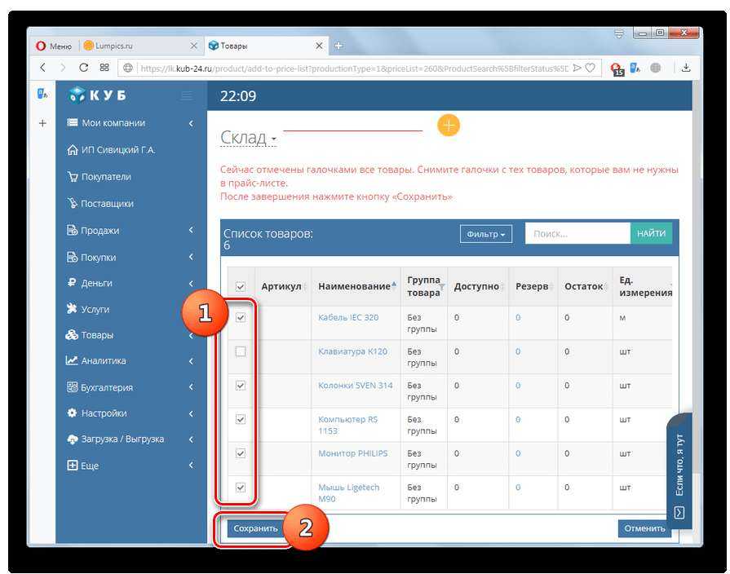Open the Монитор PHILIPS product link

pyautogui.click(x=353, y=453)
